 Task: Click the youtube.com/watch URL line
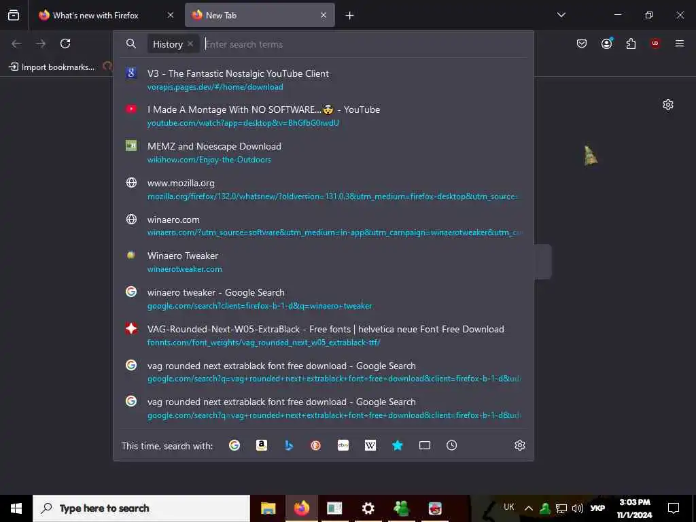[243, 123]
